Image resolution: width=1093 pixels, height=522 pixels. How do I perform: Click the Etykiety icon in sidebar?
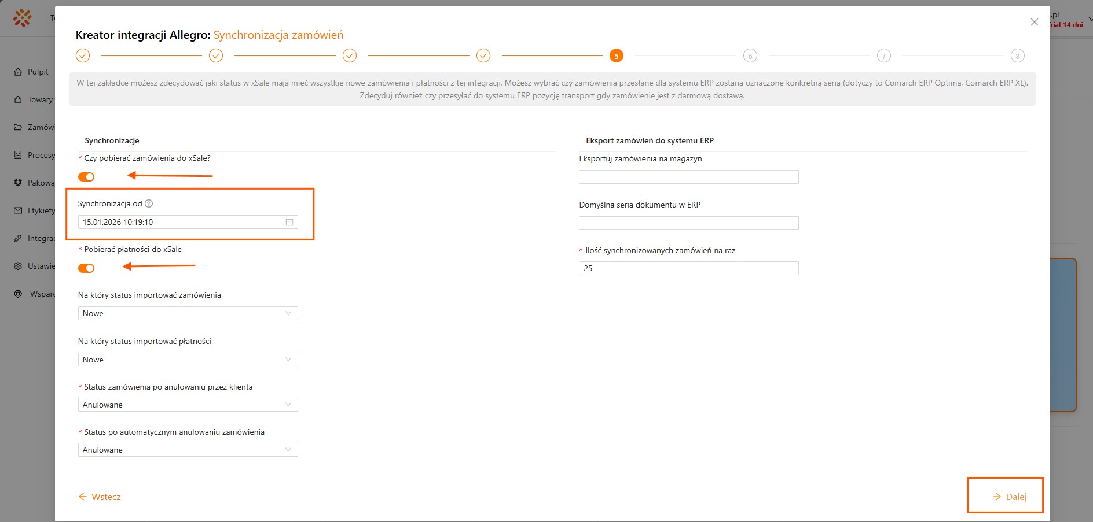18,210
